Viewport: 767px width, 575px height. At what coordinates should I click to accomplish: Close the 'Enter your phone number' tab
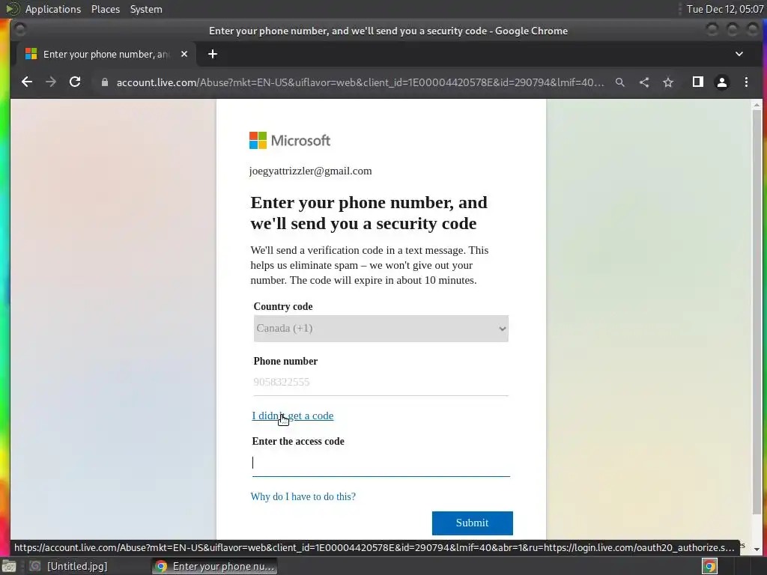click(184, 54)
